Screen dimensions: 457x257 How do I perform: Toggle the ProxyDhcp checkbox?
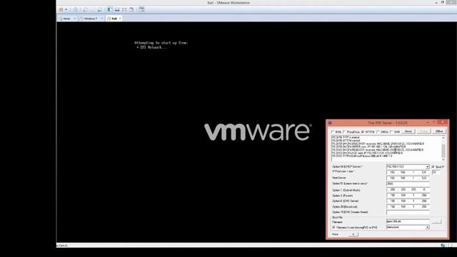tap(344, 132)
